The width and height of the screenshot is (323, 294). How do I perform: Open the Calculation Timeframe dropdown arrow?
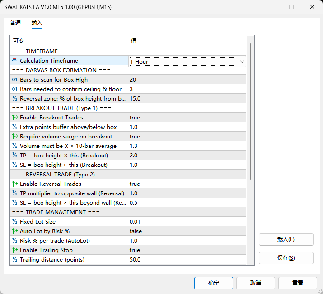(242, 62)
